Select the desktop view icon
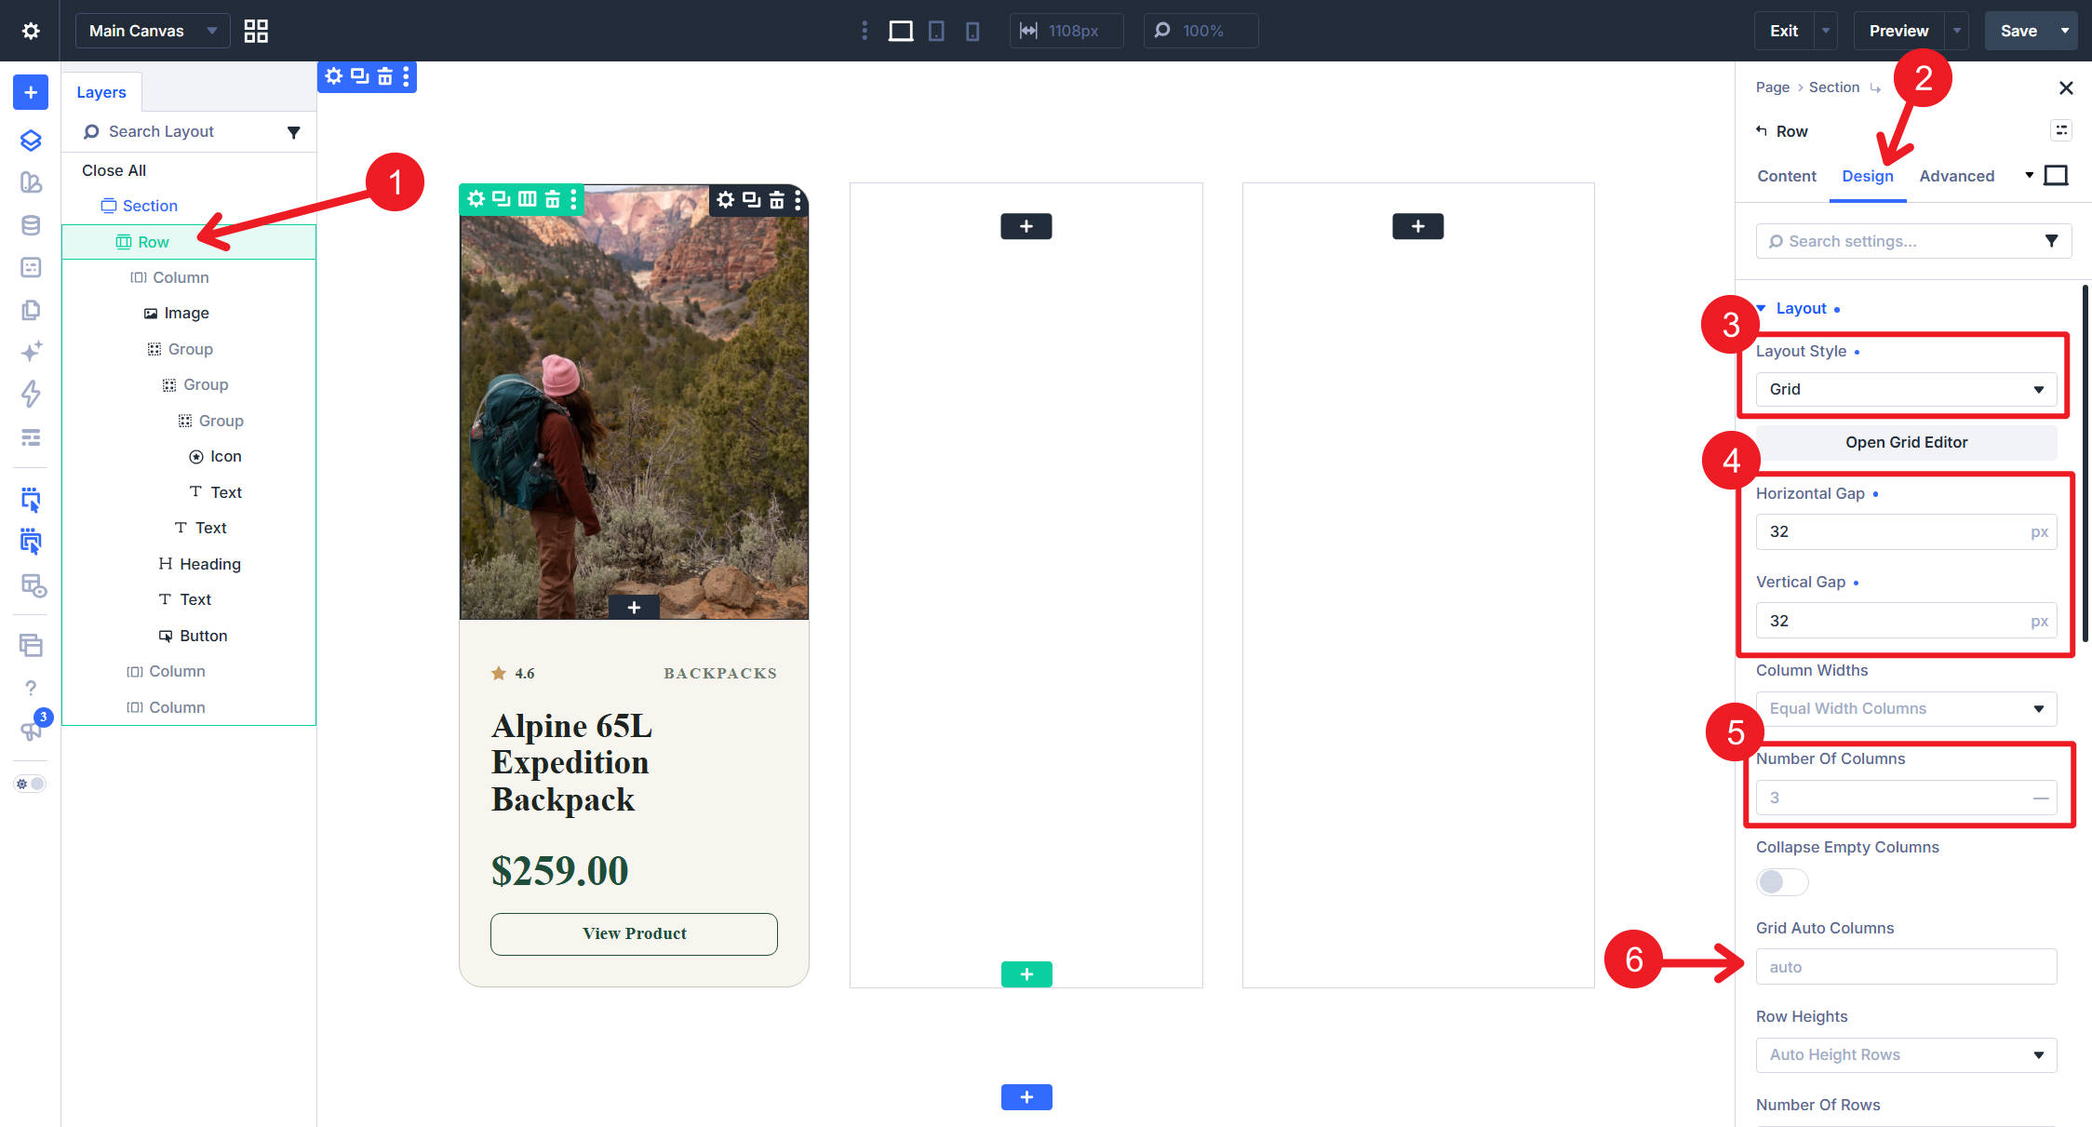The width and height of the screenshot is (2092, 1127). [x=900, y=31]
